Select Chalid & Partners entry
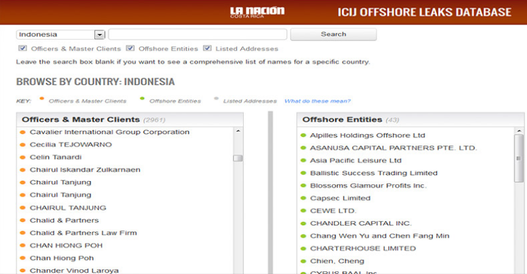Screen dimensions: 527x274 click(64, 221)
